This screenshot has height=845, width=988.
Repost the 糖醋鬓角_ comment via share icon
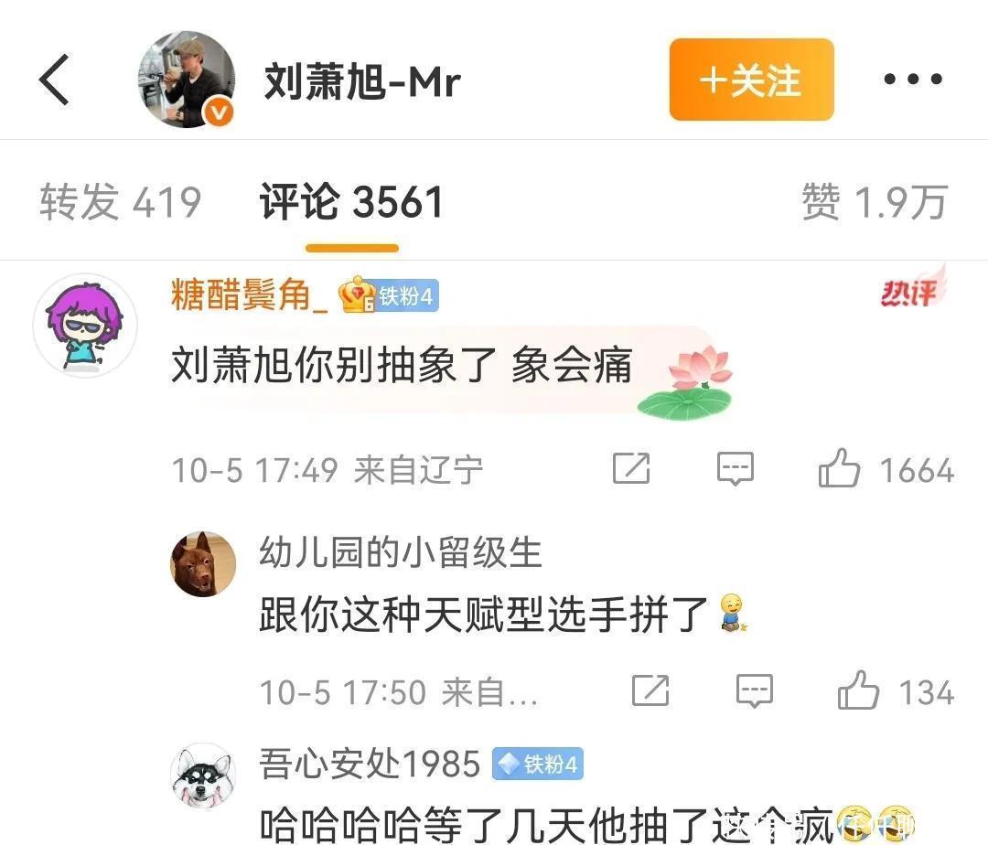(631, 468)
